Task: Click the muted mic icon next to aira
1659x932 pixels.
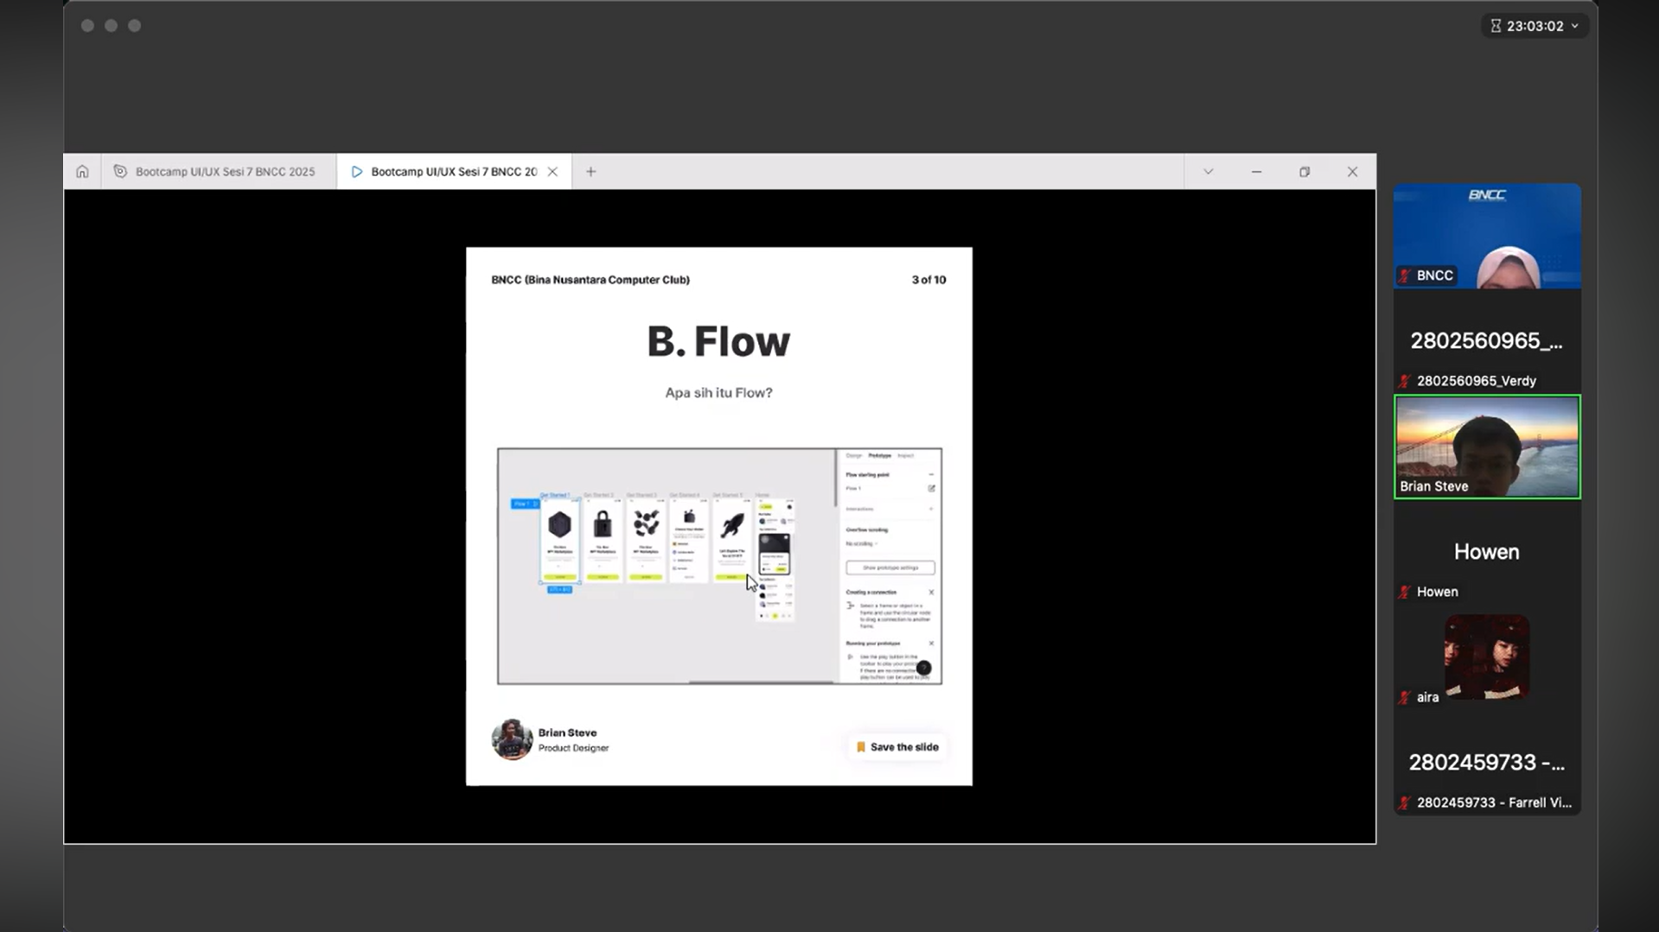Action: 1405,698
